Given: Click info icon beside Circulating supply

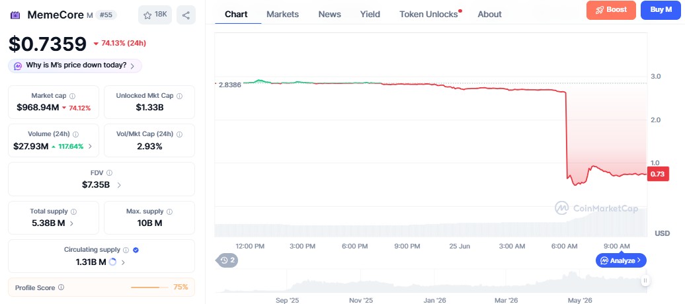Looking at the screenshot, I should (x=126, y=250).
